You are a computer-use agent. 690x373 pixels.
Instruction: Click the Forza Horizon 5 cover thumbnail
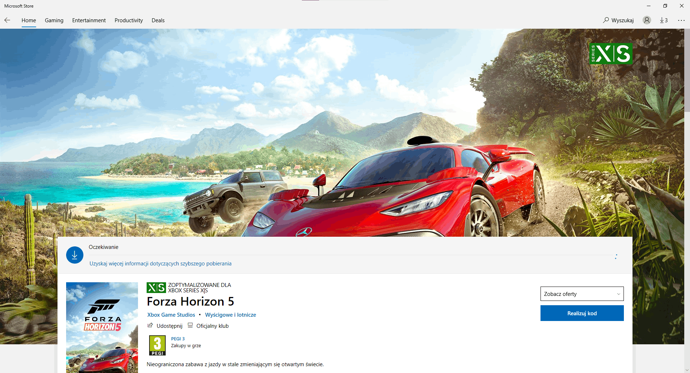(x=102, y=327)
